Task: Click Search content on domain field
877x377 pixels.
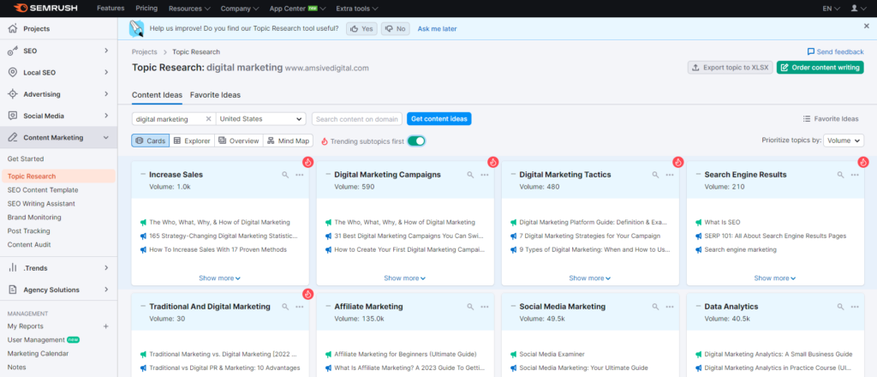Action: pos(355,119)
